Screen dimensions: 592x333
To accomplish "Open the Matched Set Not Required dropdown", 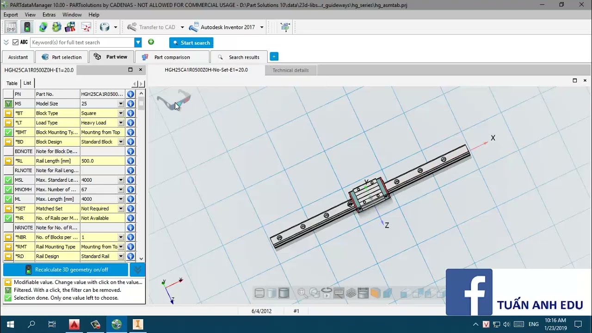I will point(121,209).
